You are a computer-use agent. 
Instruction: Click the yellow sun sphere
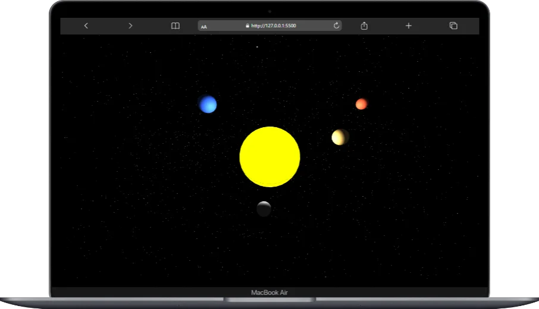click(x=270, y=157)
